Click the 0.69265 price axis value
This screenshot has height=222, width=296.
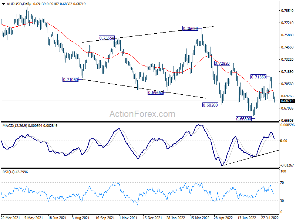coord(287,96)
